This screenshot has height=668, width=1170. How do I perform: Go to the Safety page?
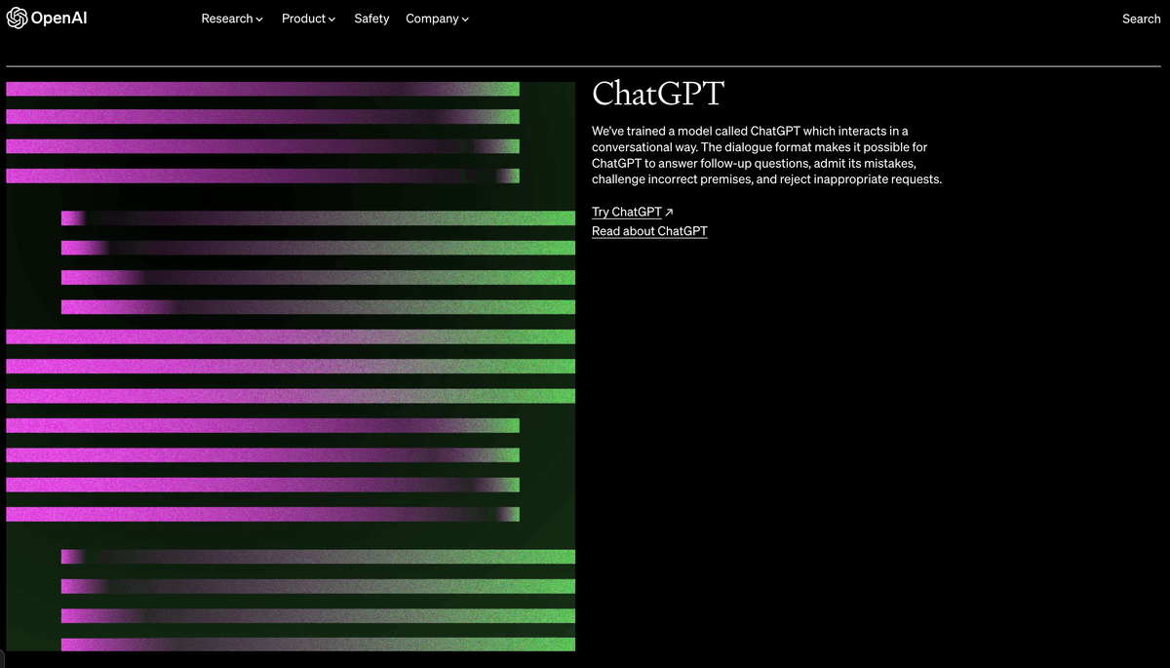tap(371, 19)
